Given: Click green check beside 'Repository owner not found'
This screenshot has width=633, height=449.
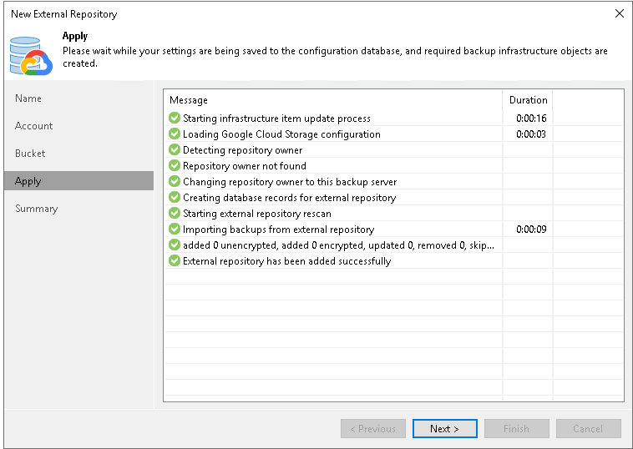Looking at the screenshot, I should point(175,166).
